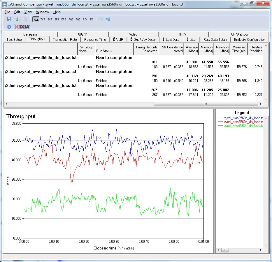The image size is (272, 262).
Task: Click the Timing Records Completed column header
Action: [146, 49]
